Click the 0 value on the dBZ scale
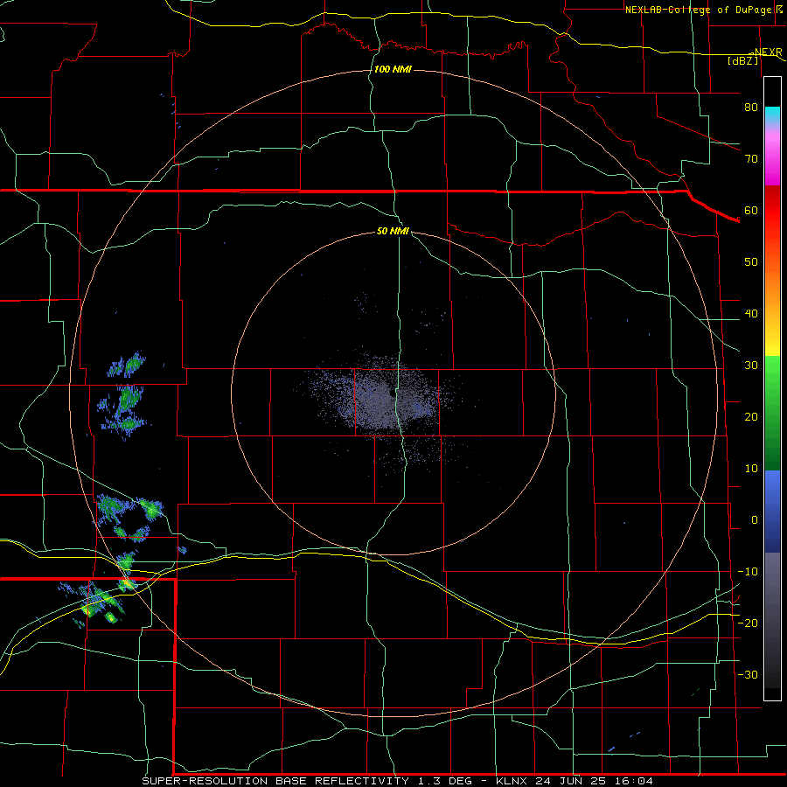This screenshot has width=787, height=787. click(x=755, y=520)
